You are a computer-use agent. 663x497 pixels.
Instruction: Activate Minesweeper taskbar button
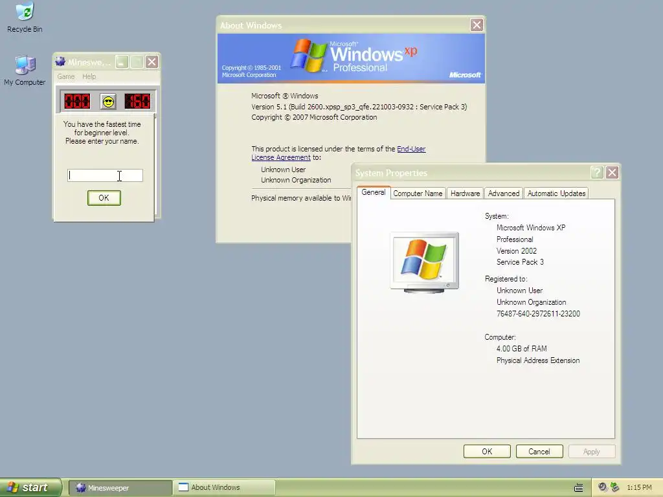(x=120, y=488)
